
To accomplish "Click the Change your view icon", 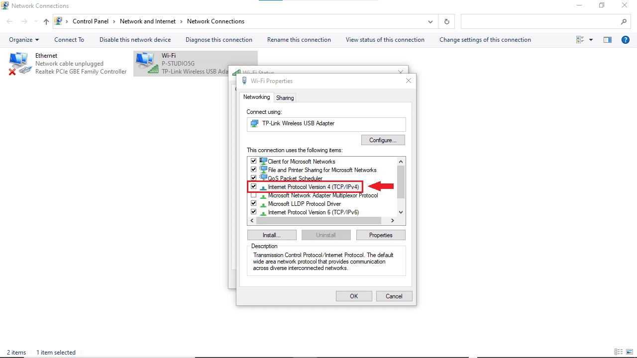I will point(580,40).
